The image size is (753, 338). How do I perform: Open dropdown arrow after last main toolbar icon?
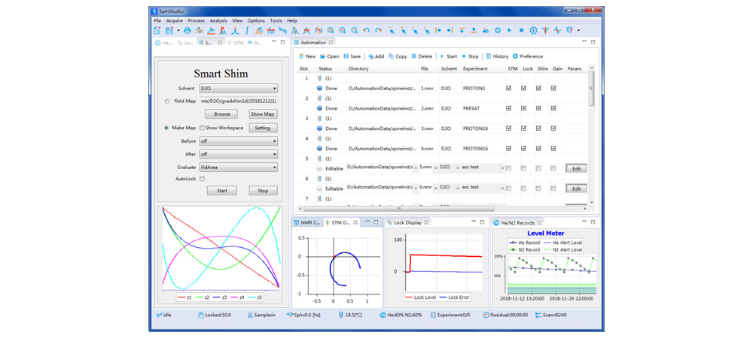tap(578, 30)
